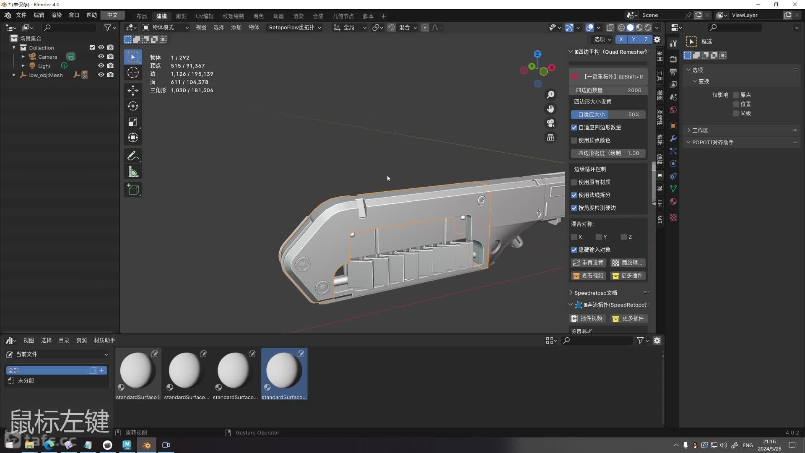Image resolution: width=805 pixels, height=453 pixels.
Task: Uncheck 使用法线拆分 option
Action: [574, 195]
